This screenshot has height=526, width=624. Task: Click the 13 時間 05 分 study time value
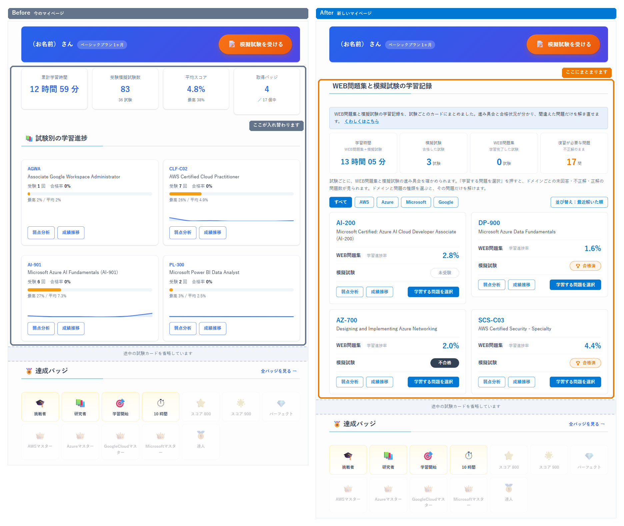tap(363, 162)
